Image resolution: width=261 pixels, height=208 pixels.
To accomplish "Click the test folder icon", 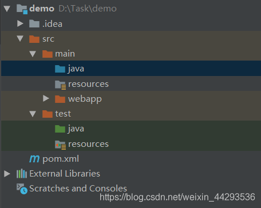I will [x=48, y=114].
